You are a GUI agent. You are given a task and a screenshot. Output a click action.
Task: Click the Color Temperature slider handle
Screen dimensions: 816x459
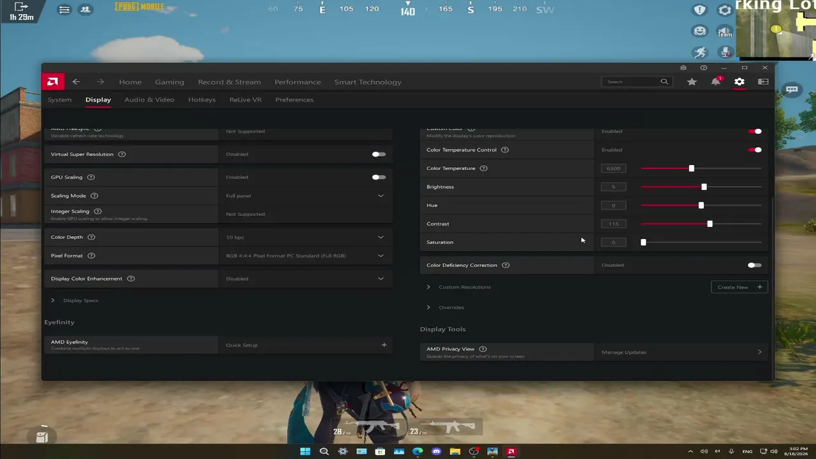(x=692, y=168)
